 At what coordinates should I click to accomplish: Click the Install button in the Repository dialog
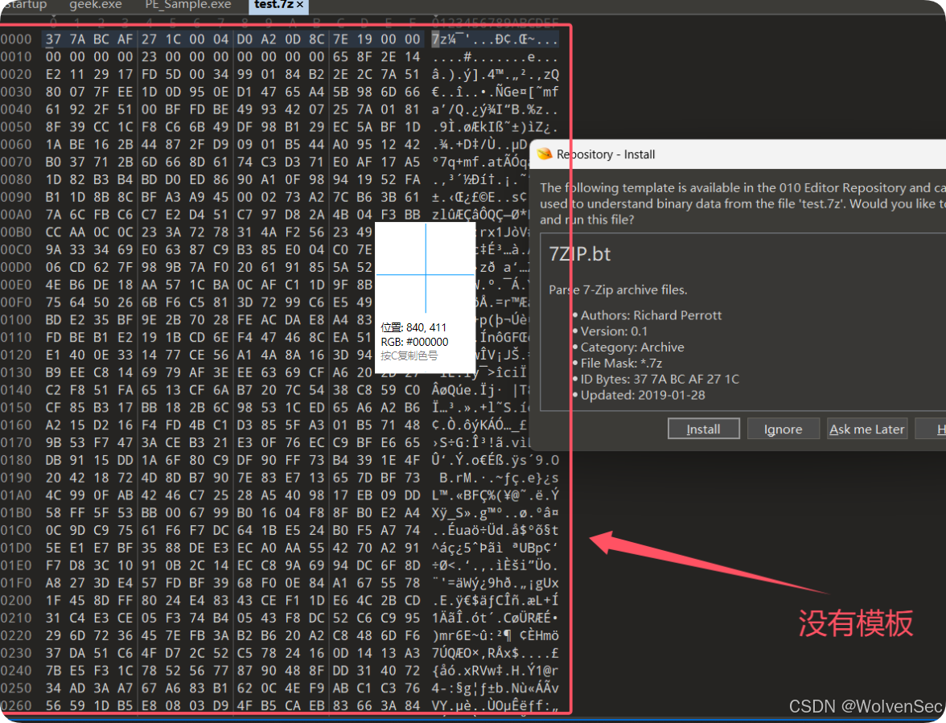pos(703,429)
